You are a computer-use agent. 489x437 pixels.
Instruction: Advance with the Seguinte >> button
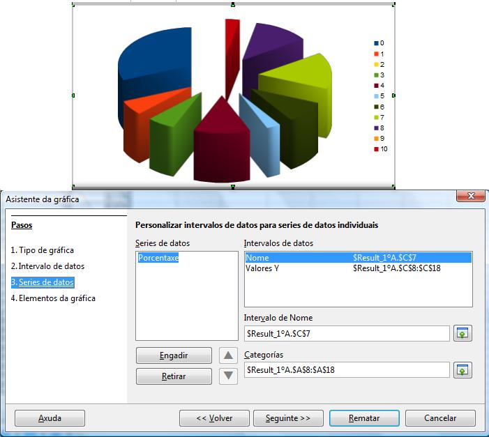click(x=287, y=418)
